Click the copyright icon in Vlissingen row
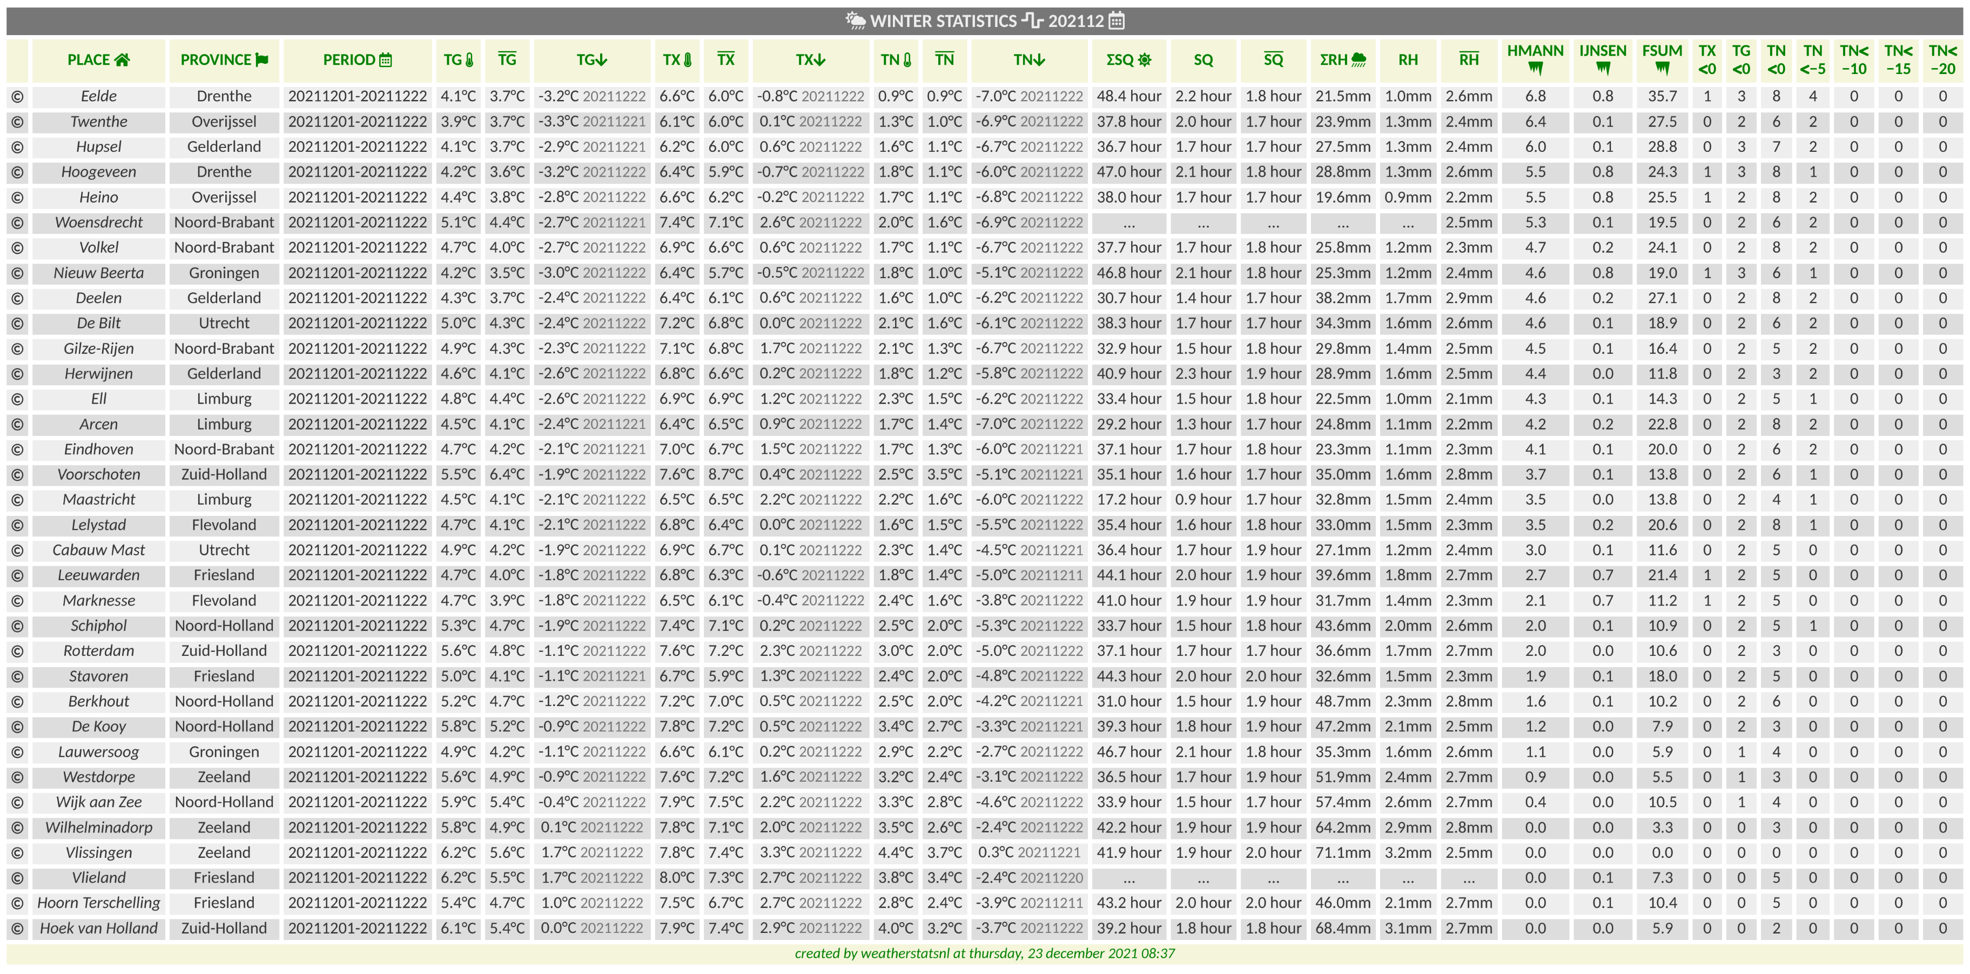This screenshot has width=1970, height=974. click(x=18, y=852)
